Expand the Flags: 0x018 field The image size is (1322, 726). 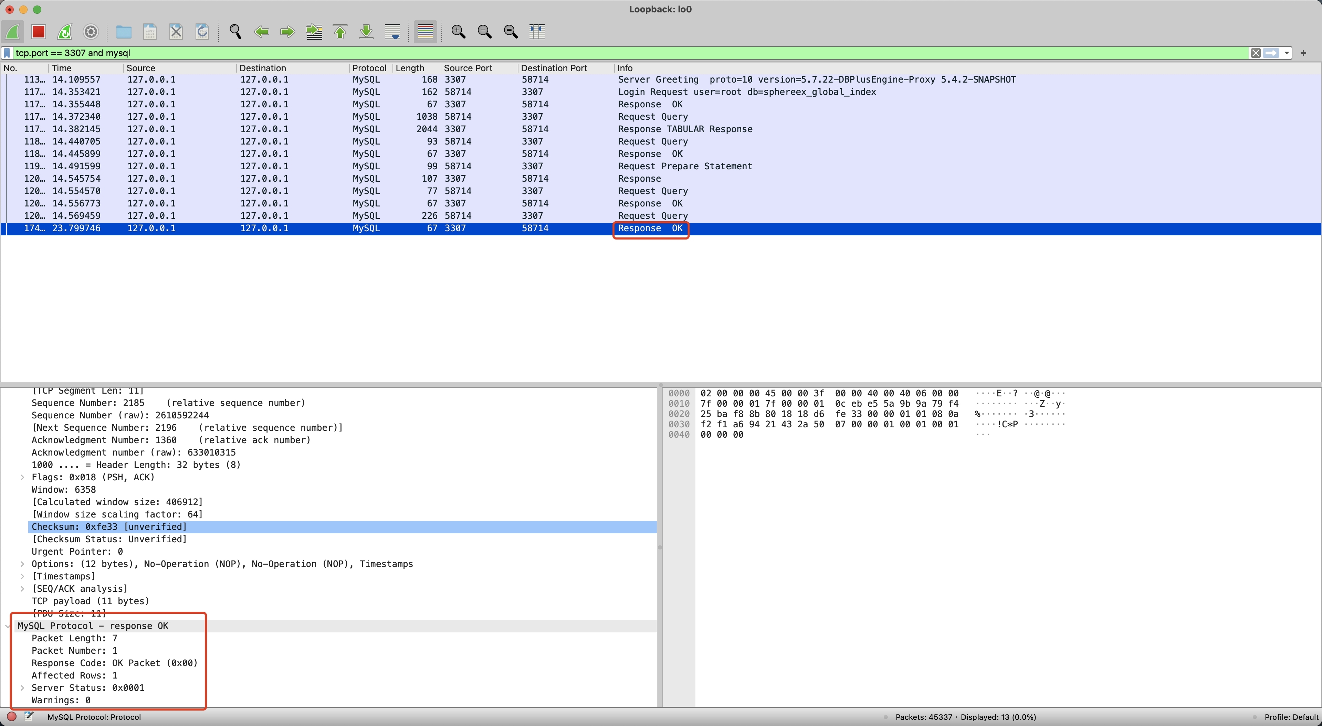[22, 477]
